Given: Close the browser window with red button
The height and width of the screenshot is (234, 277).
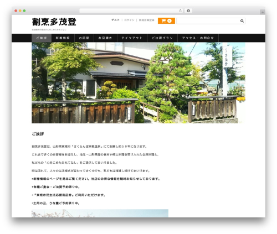Looking at the screenshot, I should coord(16,11).
